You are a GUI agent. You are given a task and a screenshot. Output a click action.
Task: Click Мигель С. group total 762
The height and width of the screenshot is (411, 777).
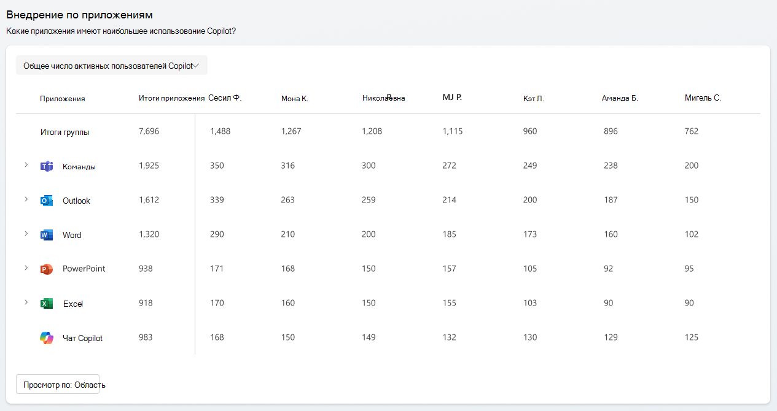coord(691,131)
